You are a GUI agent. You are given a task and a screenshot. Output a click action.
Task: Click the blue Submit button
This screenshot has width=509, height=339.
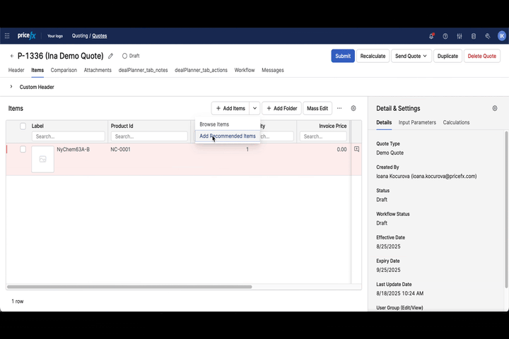click(x=343, y=56)
